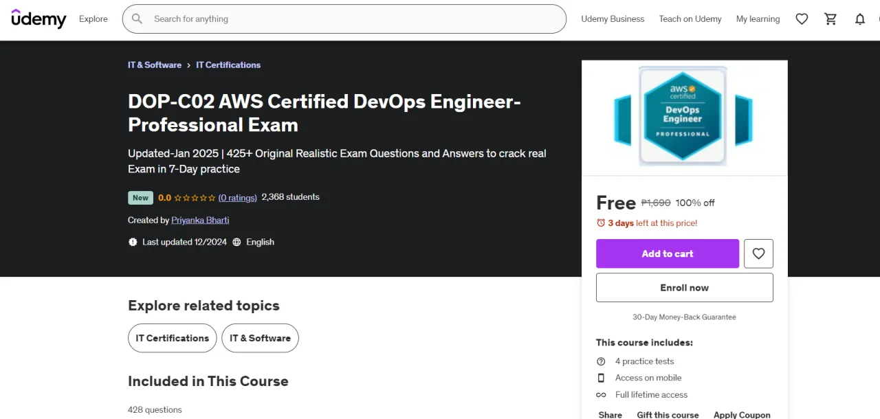This screenshot has width=880, height=419.
Task: Click the 'Free' price text
Action: (x=616, y=203)
